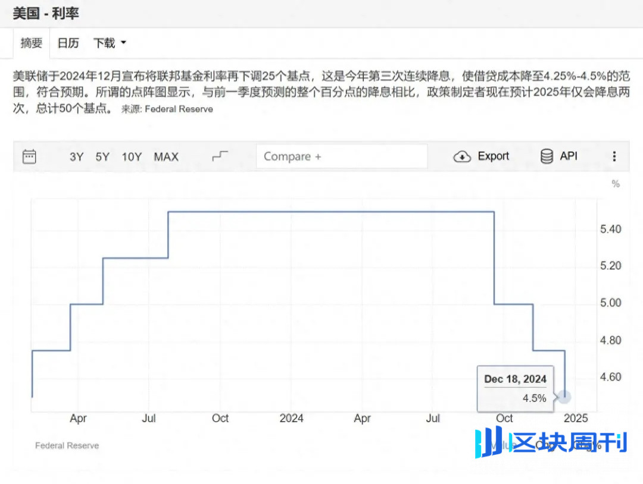Switch chart range to 5Y

pyautogui.click(x=102, y=157)
